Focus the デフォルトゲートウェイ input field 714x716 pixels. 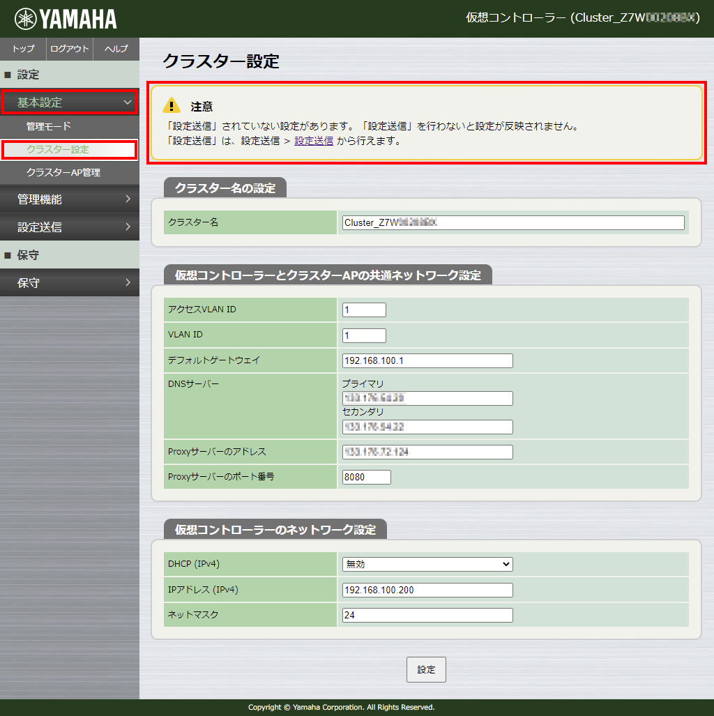click(x=427, y=360)
